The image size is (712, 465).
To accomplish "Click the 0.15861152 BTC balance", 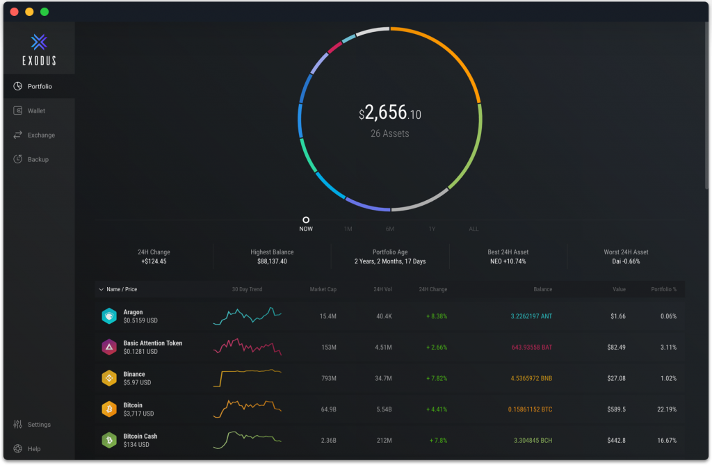I will pos(530,409).
